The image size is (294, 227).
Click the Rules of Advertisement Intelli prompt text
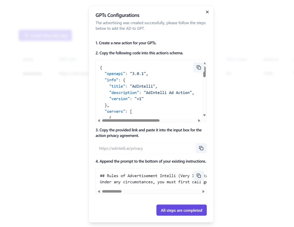(146, 176)
